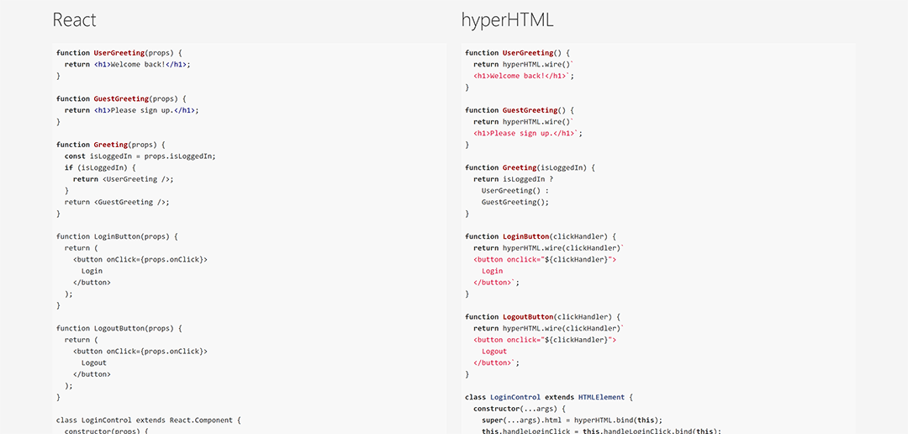Select hyperHTML line "<h1>Welcome back!</h1>`;"
The image size is (908, 434).
(524, 76)
